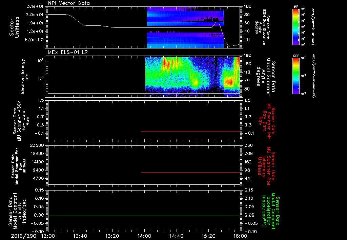Click the 190 scanner angle tick value
This screenshot has width=347, height=240.
(x=248, y=56)
